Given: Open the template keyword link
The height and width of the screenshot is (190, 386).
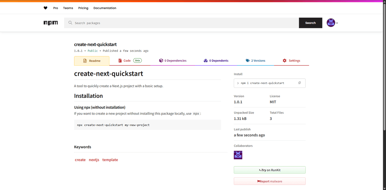Looking at the screenshot, I should point(110,160).
